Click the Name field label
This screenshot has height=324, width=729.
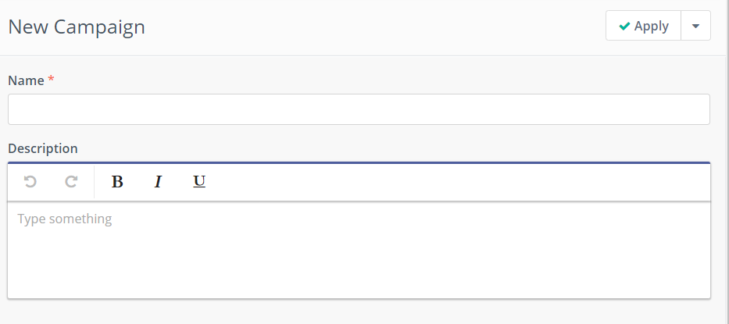click(x=26, y=80)
